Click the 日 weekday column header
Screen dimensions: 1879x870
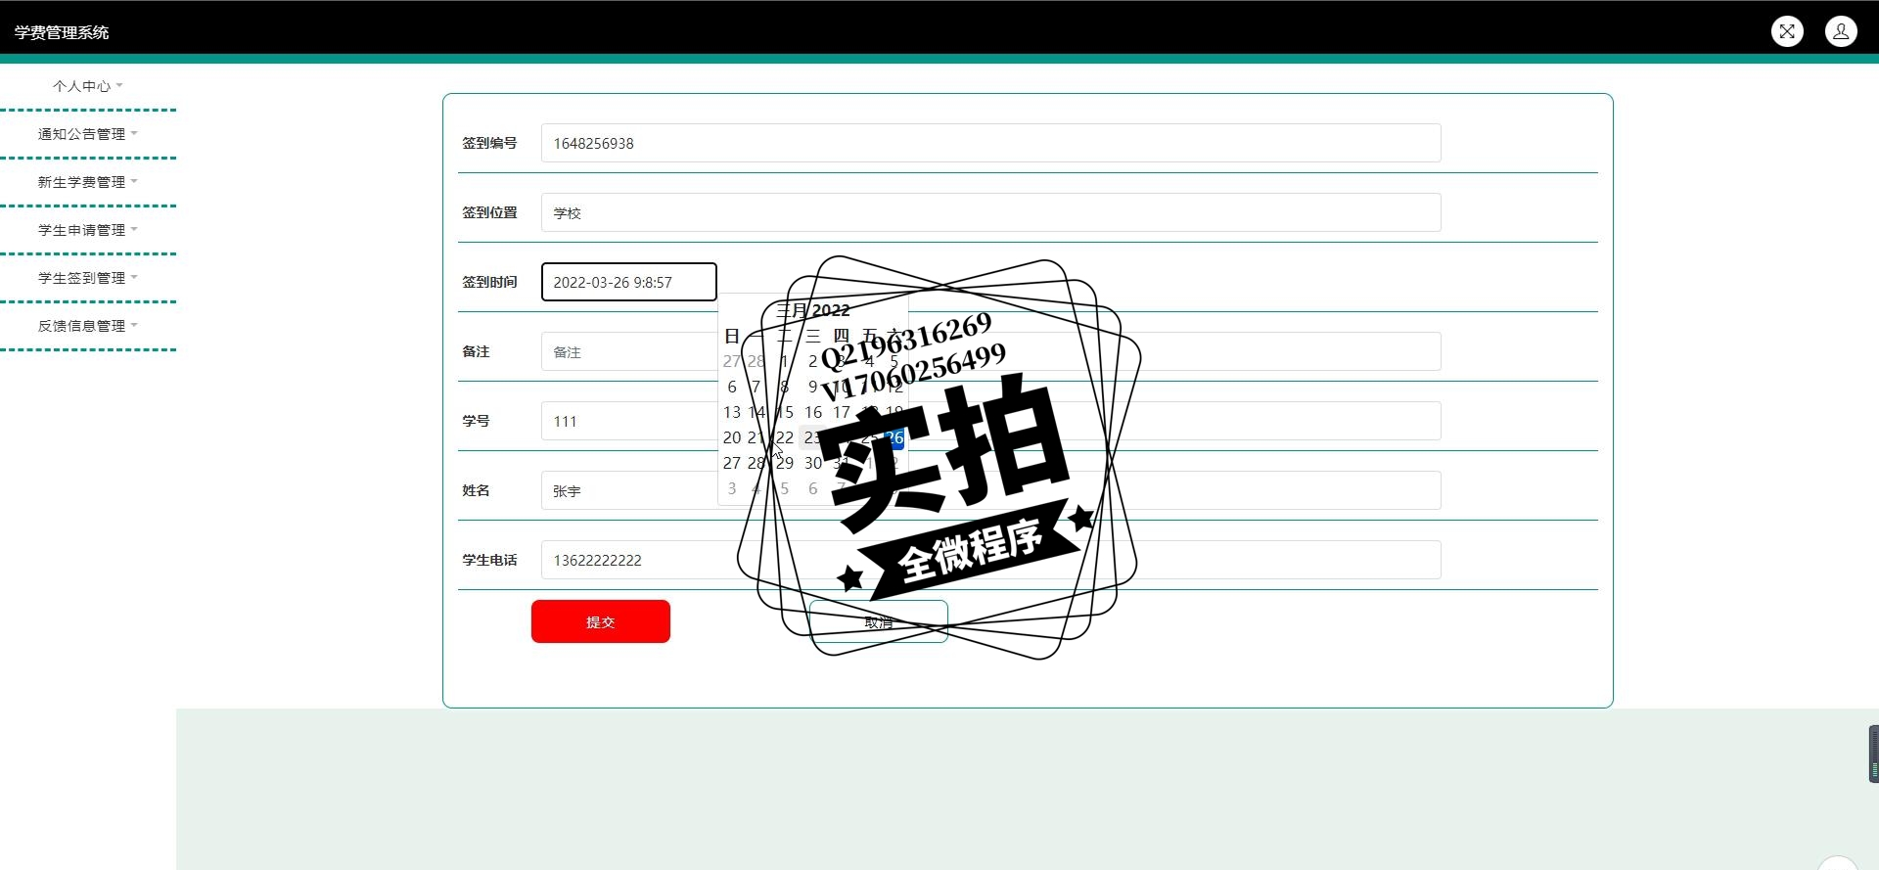(x=732, y=336)
